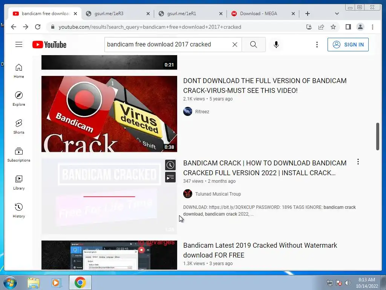Click the page vertical scrollbar thumb
This screenshot has height=290, width=386.
click(x=377, y=136)
